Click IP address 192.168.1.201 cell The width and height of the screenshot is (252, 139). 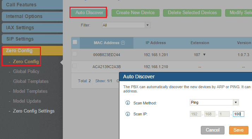(x=156, y=55)
